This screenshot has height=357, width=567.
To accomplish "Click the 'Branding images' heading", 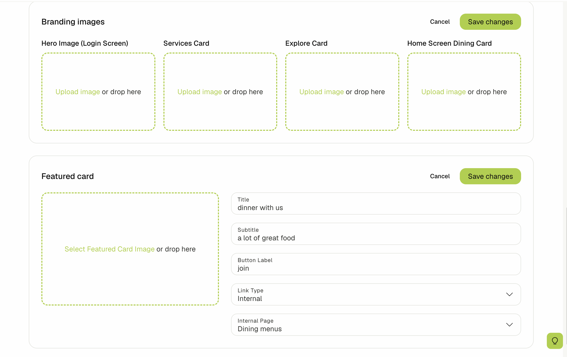I will tap(73, 22).
